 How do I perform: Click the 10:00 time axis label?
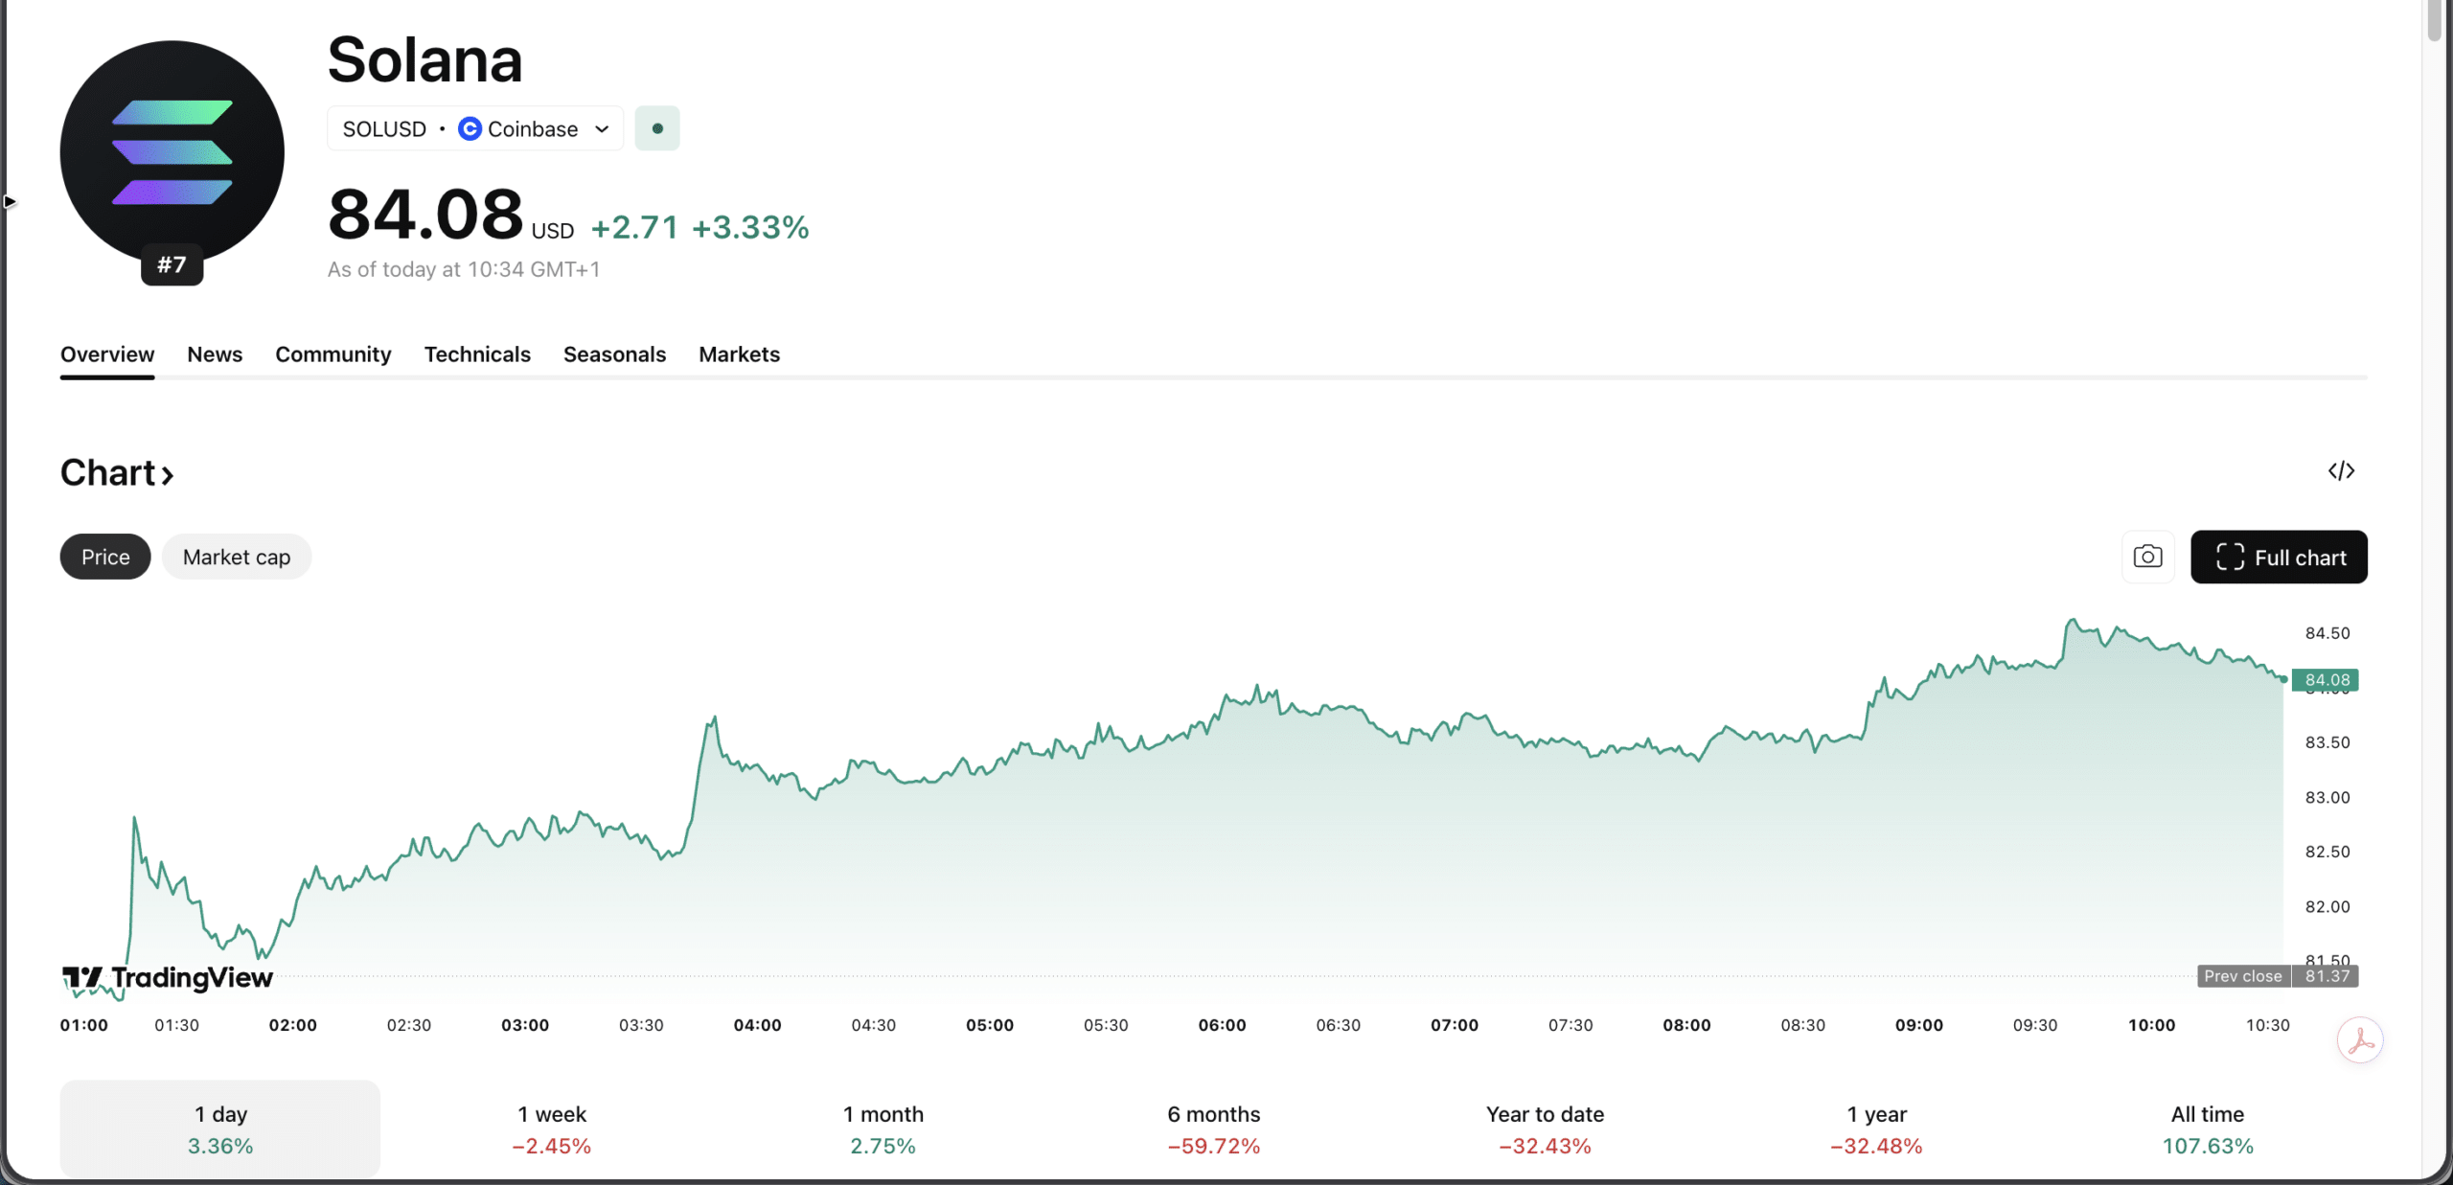(2152, 1025)
